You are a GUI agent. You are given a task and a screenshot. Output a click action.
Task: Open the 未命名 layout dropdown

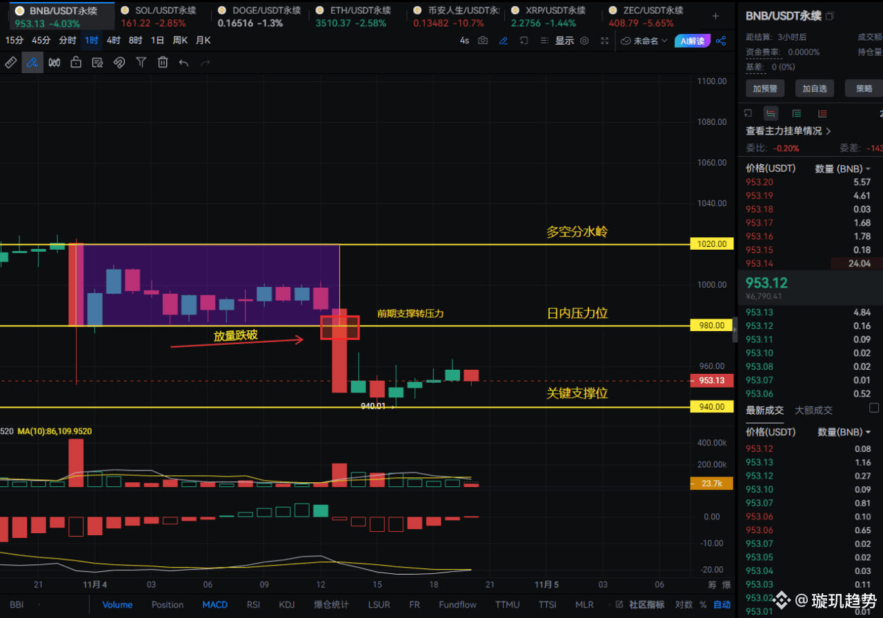pos(644,41)
